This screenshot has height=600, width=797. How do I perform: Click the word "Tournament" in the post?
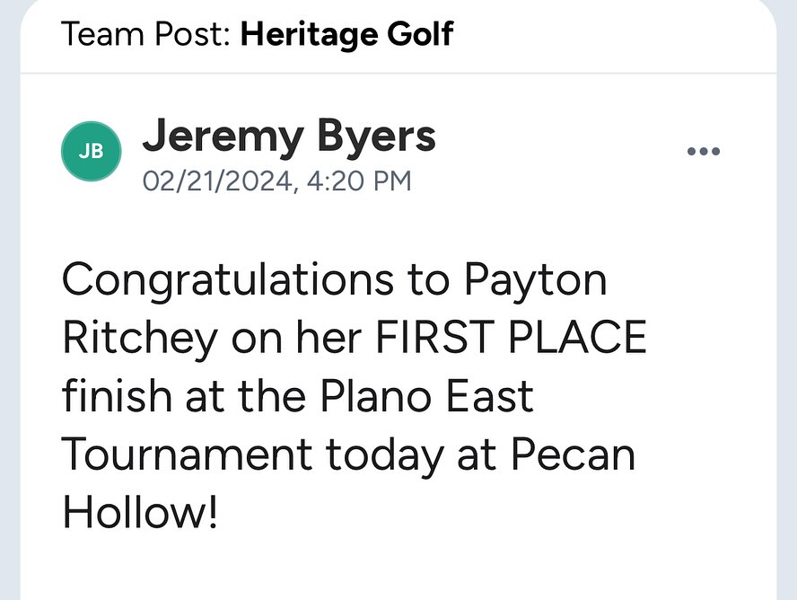pyautogui.click(x=187, y=454)
